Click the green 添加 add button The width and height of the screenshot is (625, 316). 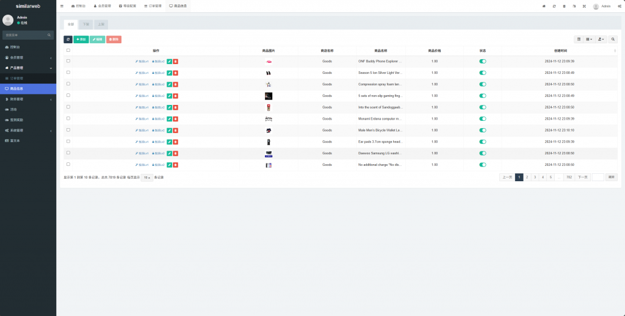[x=81, y=39]
